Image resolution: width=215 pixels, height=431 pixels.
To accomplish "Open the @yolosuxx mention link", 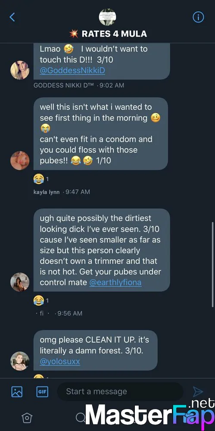I will pyautogui.click(x=60, y=361).
